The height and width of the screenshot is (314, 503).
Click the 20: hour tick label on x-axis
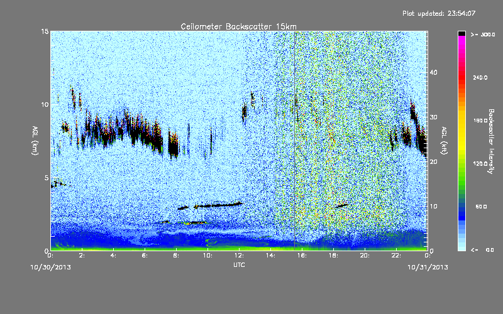(x=365, y=256)
